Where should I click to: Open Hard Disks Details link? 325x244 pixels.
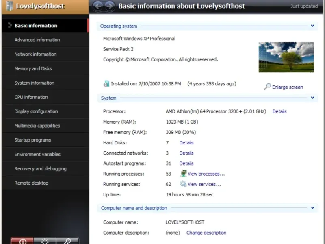tap(186, 143)
